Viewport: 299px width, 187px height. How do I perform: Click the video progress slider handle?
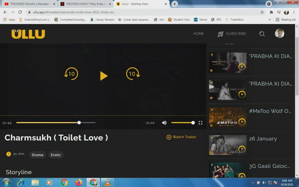[x=79, y=123]
